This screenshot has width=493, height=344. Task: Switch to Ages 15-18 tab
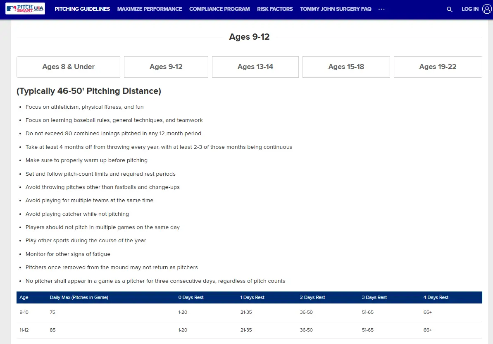coord(346,67)
